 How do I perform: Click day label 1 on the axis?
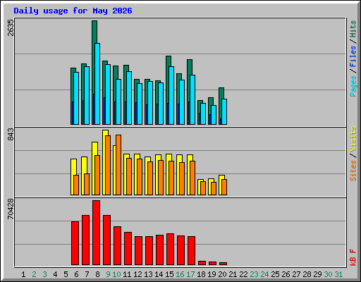pyautogui.click(x=23, y=274)
